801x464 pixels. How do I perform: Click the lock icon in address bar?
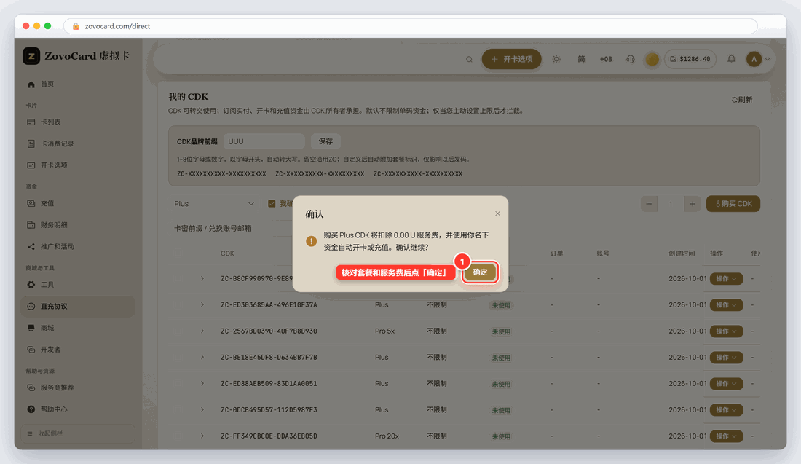[76, 26]
